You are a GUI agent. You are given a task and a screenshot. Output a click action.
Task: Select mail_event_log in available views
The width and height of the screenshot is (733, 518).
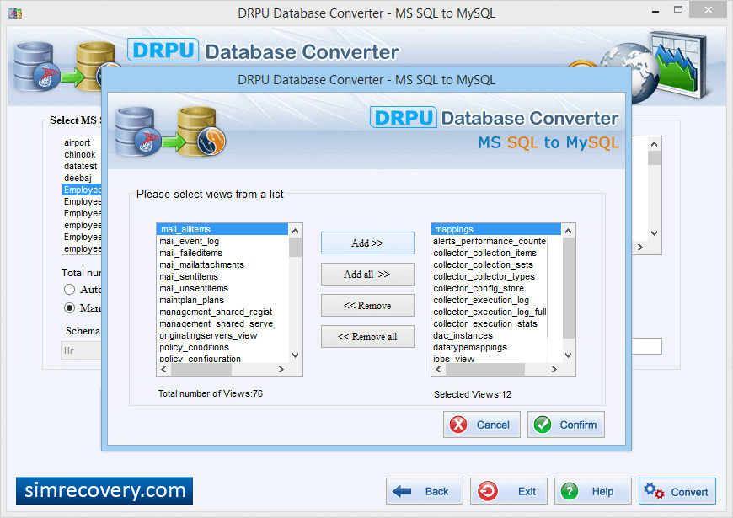222,241
